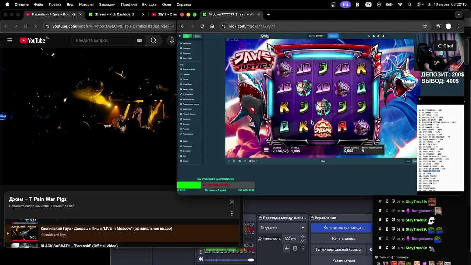Open Stake USDT wallet balance dropdown
The image size is (471, 265).
click(x=318, y=36)
